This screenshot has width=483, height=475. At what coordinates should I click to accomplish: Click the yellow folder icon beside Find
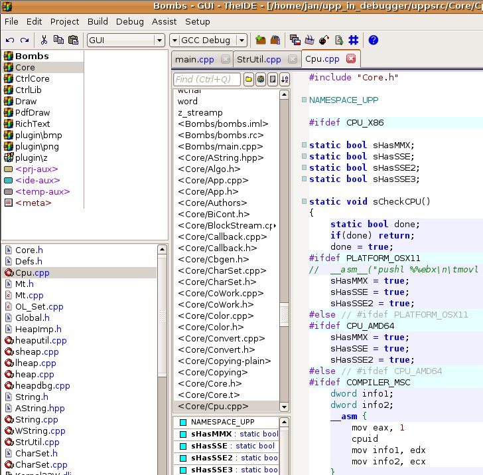249,80
